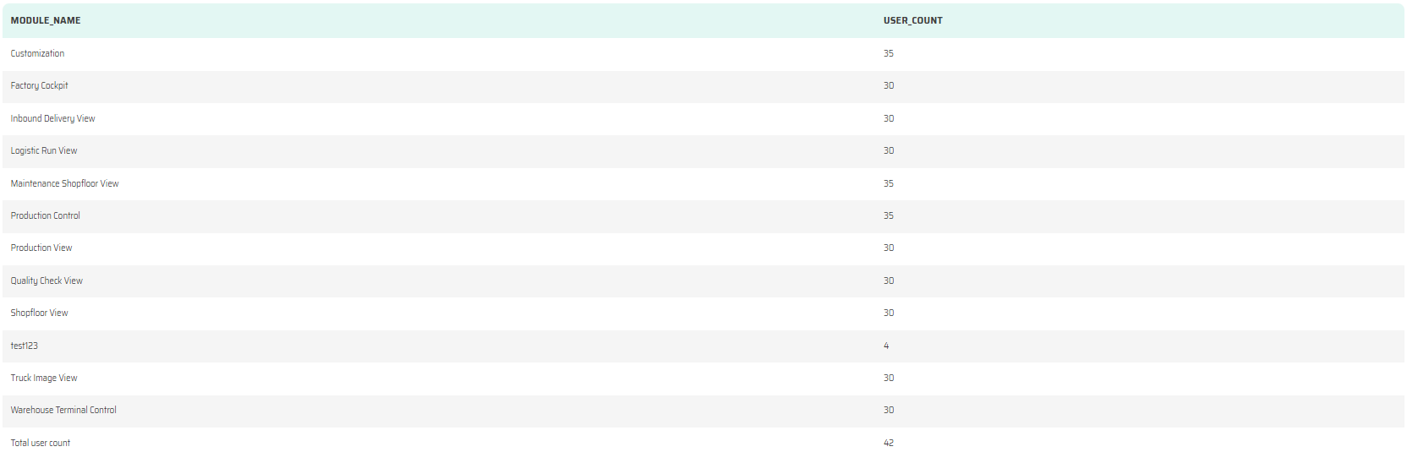This screenshot has width=1407, height=463.
Task: Open Warehouse Terminal Control row
Action: [63, 410]
